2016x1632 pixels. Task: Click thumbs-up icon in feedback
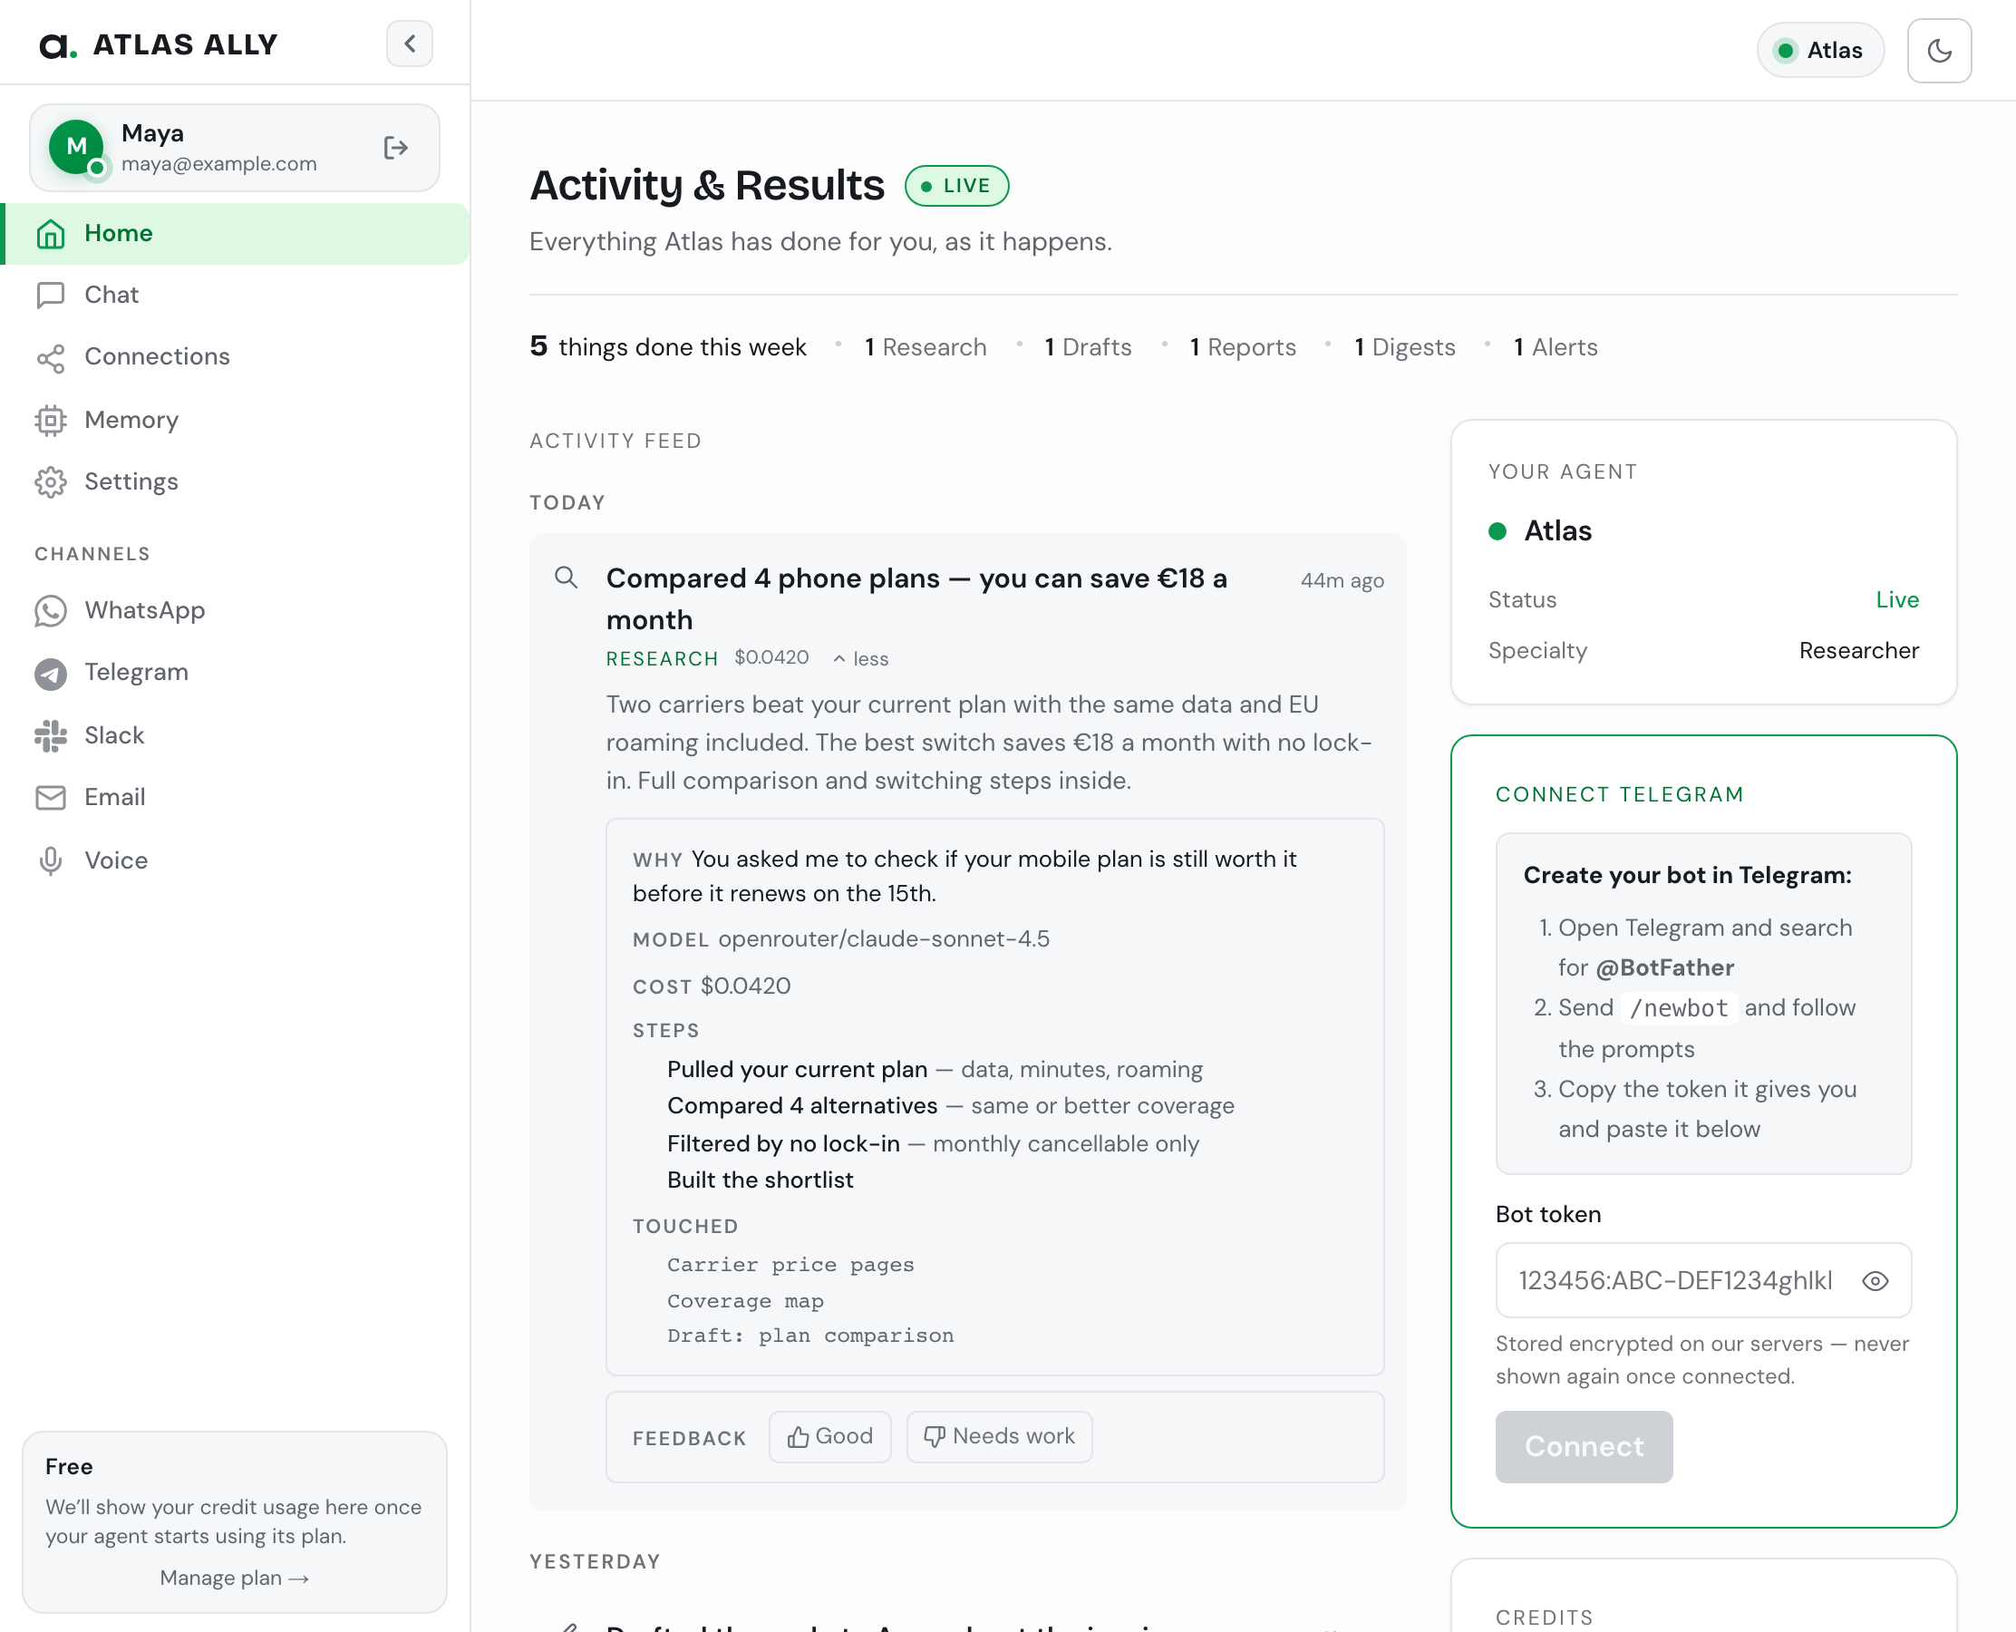click(798, 1436)
